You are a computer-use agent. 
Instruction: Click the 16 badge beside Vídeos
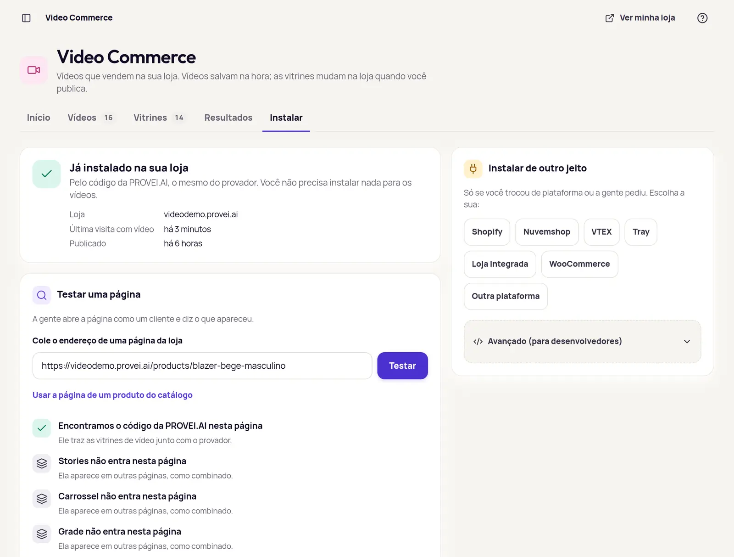[x=108, y=118]
